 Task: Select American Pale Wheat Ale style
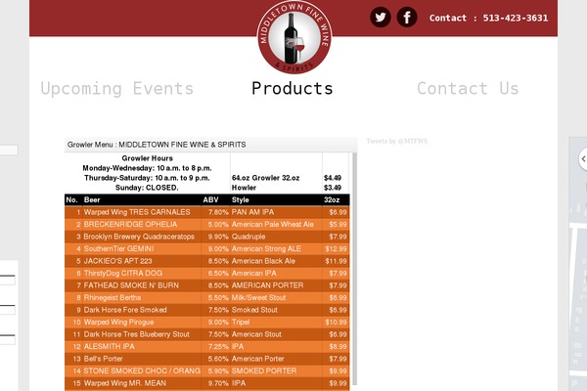(273, 224)
